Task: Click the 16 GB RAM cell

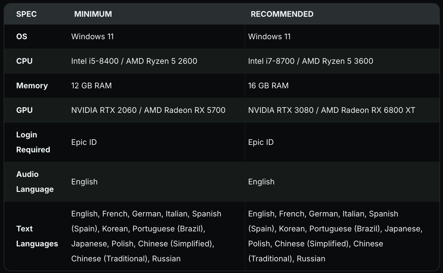Action: 268,86
